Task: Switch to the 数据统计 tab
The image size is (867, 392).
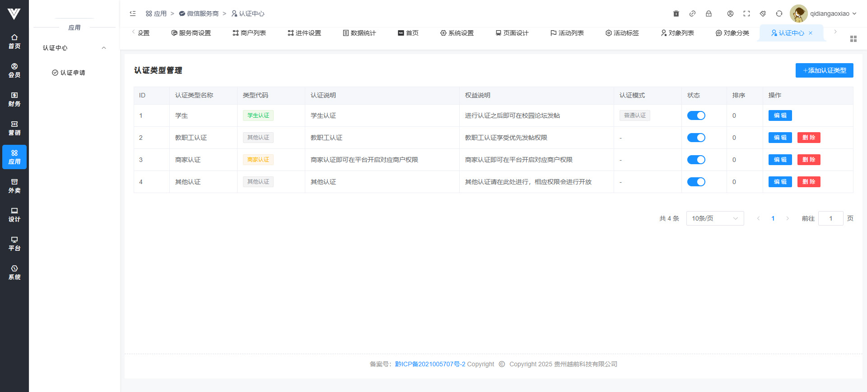Action: (x=359, y=33)
